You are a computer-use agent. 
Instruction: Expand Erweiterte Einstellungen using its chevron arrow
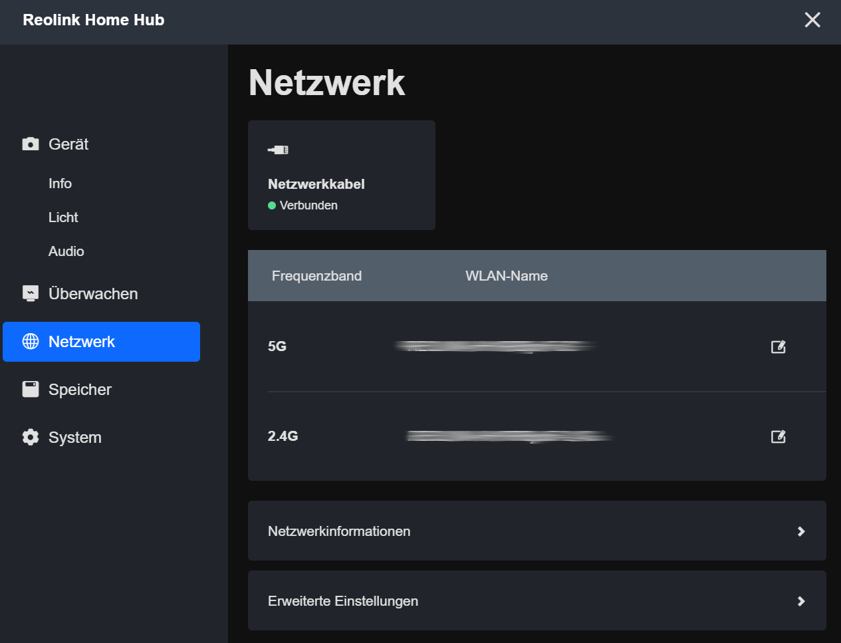(800, 601)
